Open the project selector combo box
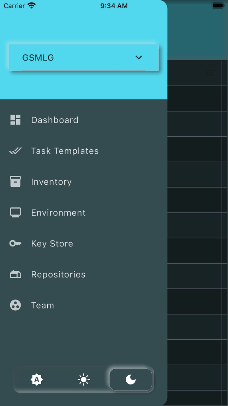The height and width of the screenshot is (406, 228). tap(84, 57)
